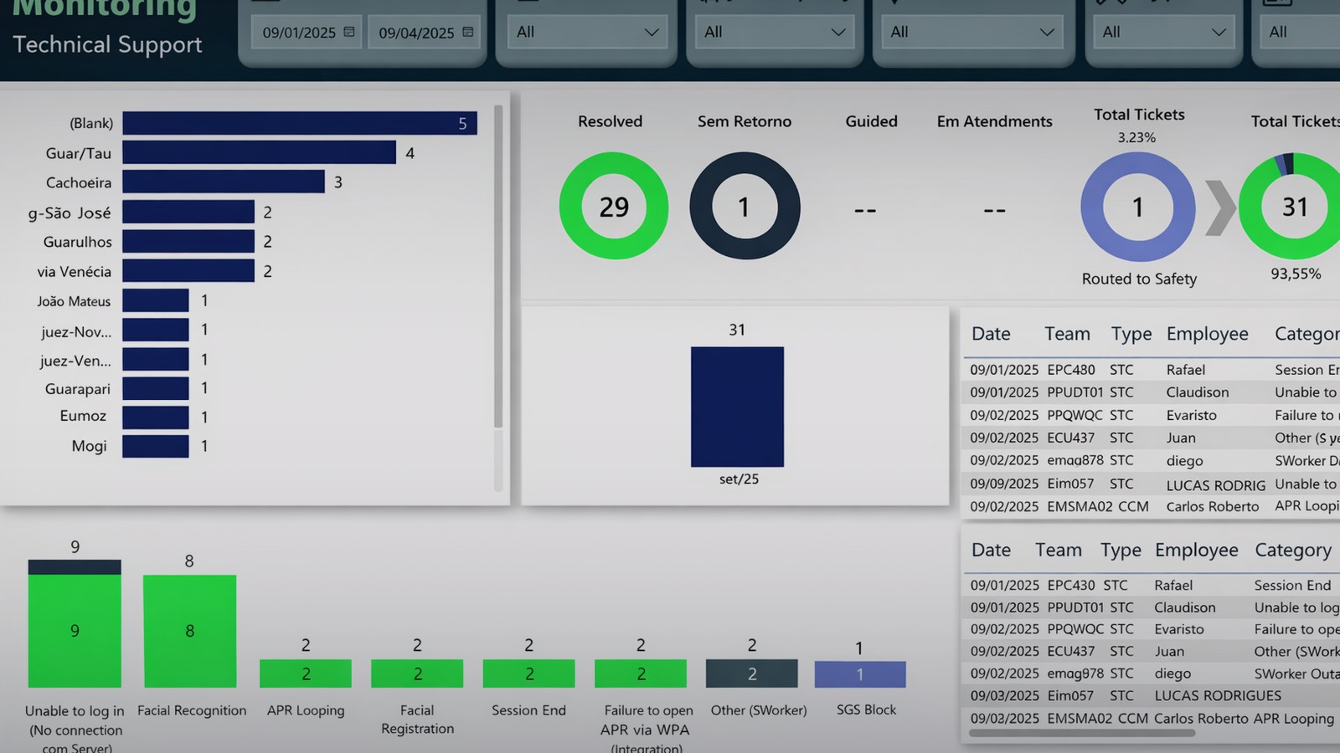The height and width of the screenshot is (753, 1340).
Task: Sort lower ticket table by Category header
Action: click(x=1293, y=551)
